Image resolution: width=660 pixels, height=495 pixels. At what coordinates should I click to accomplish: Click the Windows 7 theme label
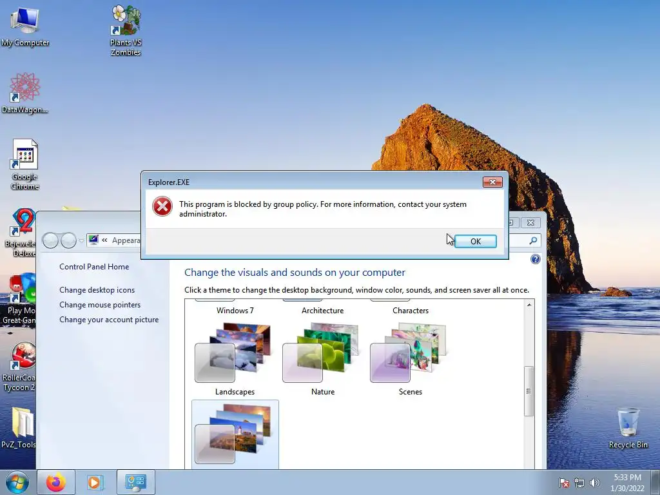(x=235, y=311)
